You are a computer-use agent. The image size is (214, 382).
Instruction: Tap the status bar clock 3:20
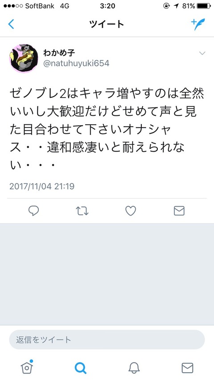(x=107, y=6)
